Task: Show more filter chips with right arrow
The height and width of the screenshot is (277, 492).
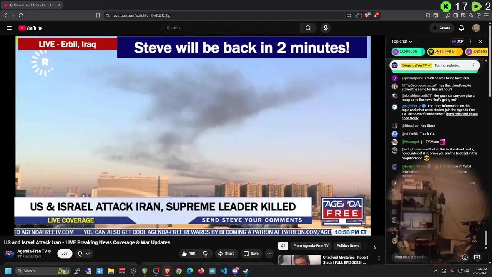Action: (x=375, y=247)
